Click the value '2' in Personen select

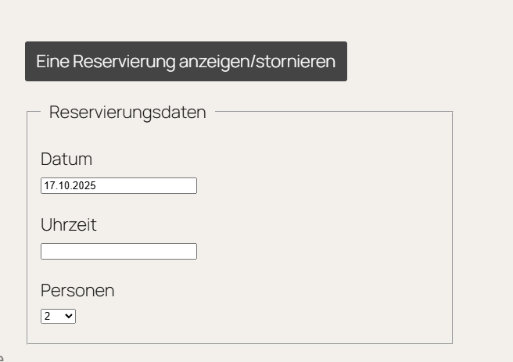[48, 317]
